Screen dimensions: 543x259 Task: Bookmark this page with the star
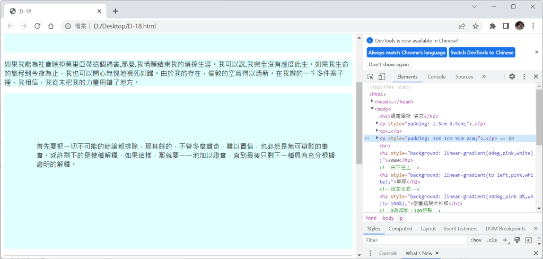click(476, 26)
